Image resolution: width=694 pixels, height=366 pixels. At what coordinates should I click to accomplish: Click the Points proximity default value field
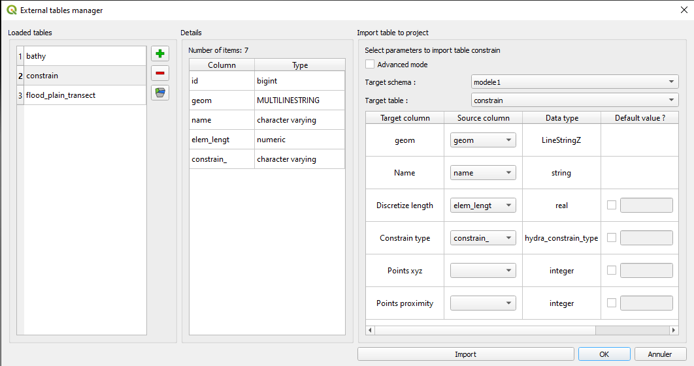pyautogui.click(x=646, y=303)
